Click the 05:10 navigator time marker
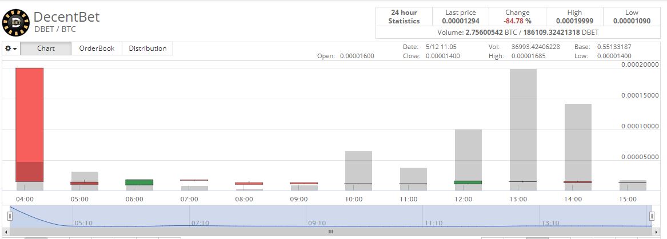 (x=83, y=222)
